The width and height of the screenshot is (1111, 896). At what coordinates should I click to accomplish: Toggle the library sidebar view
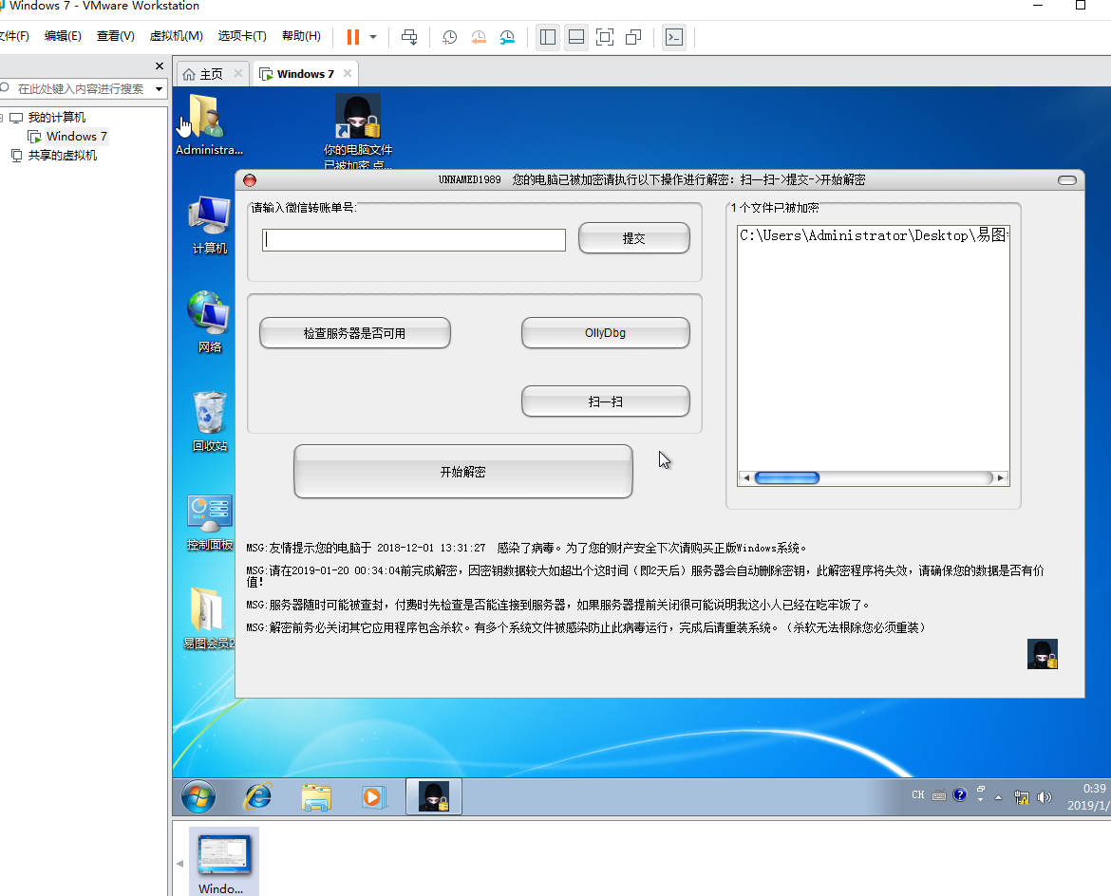pyautogui.click(x=548, y=37)
